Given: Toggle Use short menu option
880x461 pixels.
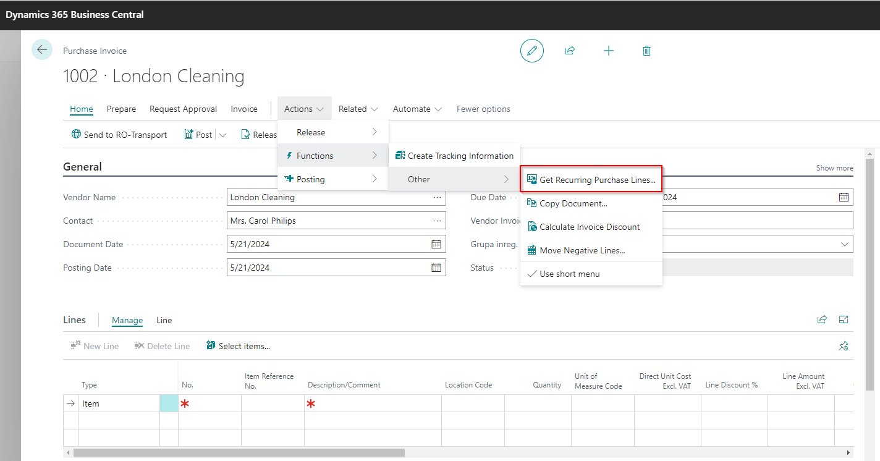Looking at the screenshot, I should 591,274.
